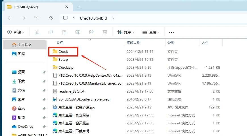
Task: Click the Crack folder icon
Action: [x=55, y=51]
